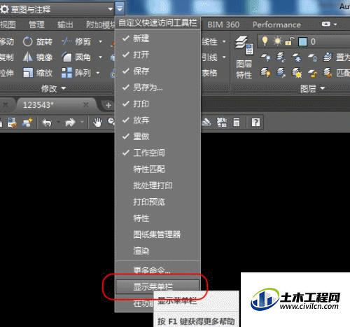The image size is (350, 327).
Task: Select the Mirror (镜像) tool icon
Action: [x=27, y=57]
